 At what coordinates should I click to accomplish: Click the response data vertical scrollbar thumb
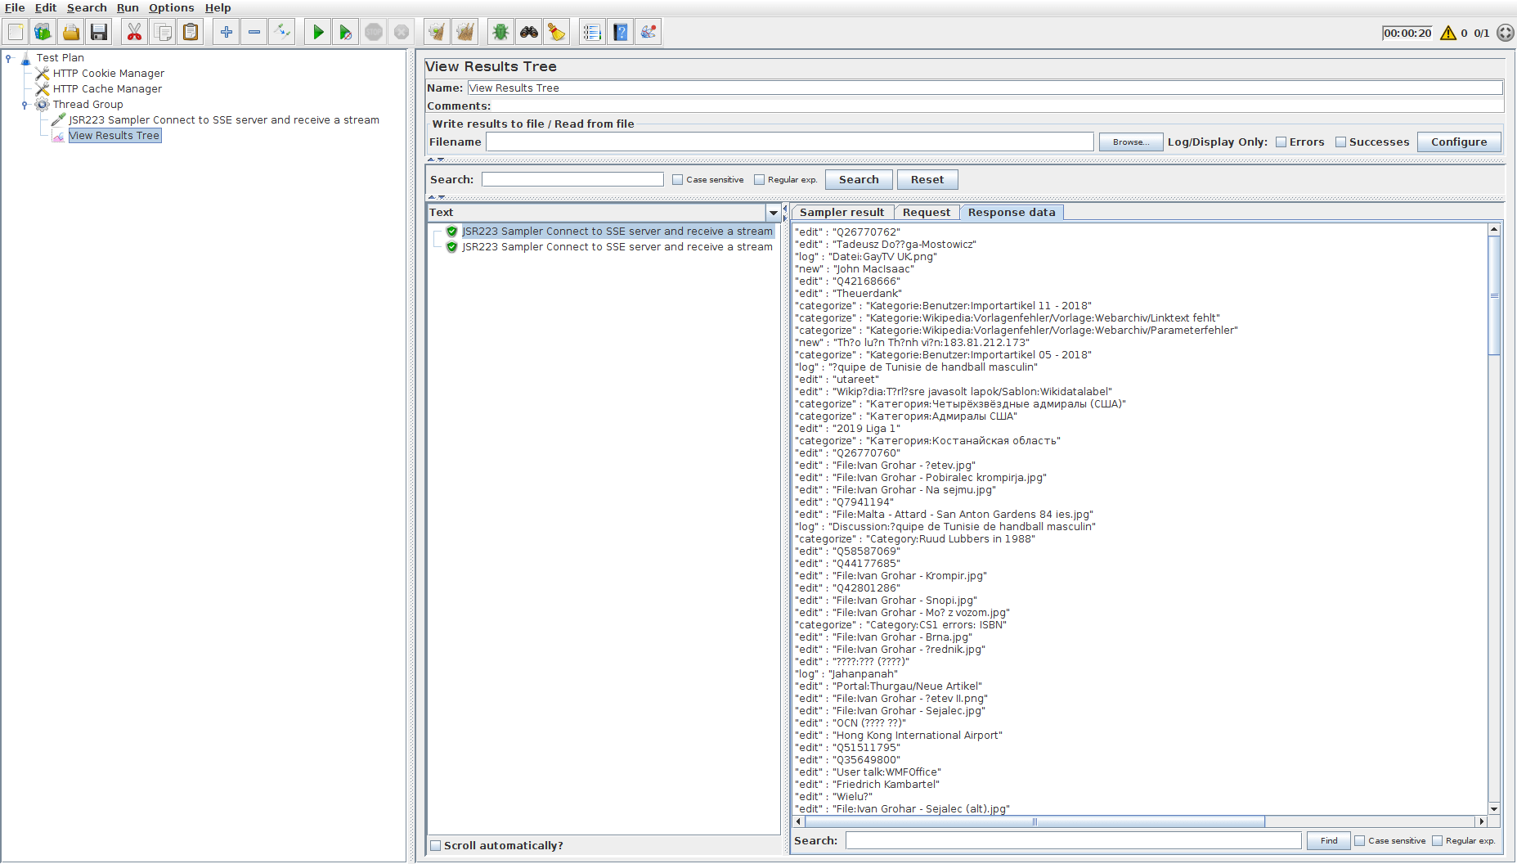click(x=1494, y=295)
